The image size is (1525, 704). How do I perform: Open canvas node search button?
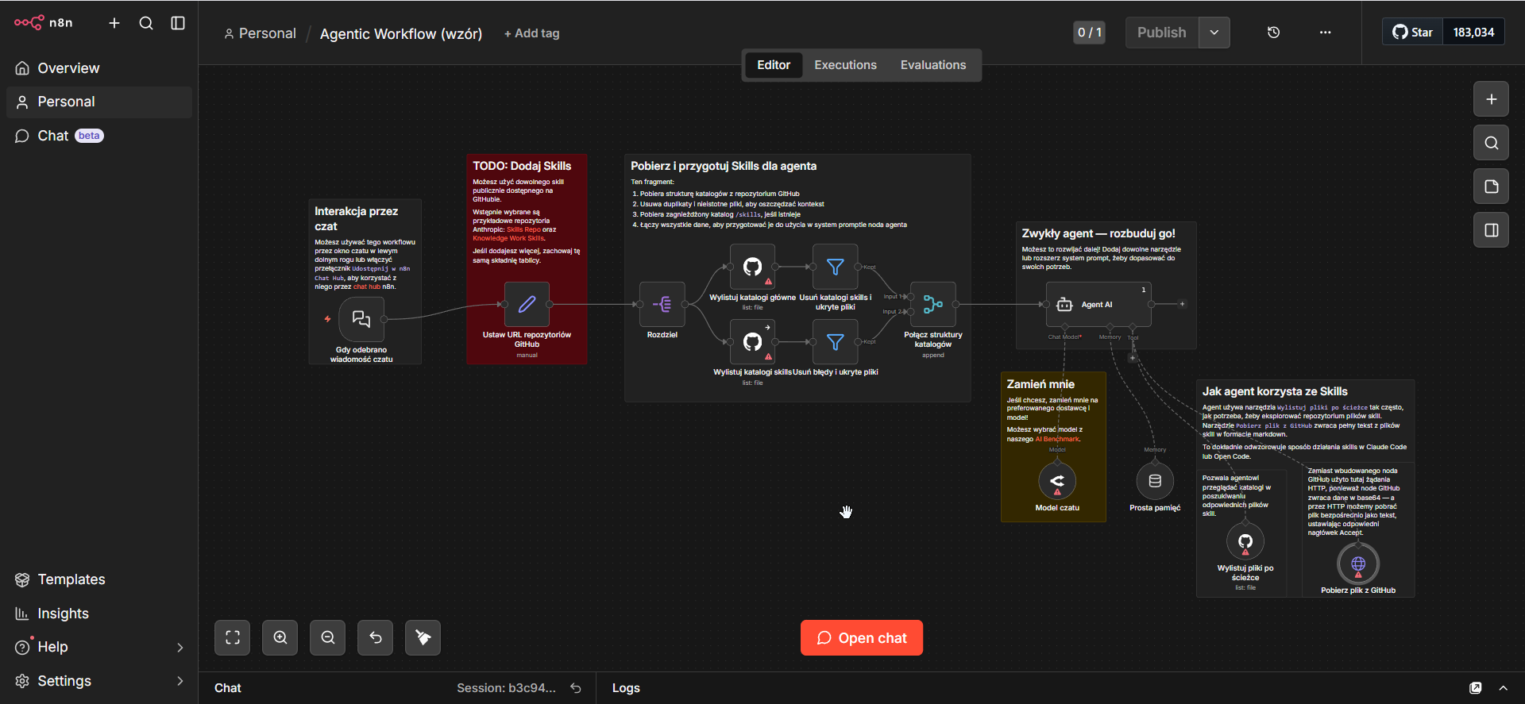click(1491, 143)
